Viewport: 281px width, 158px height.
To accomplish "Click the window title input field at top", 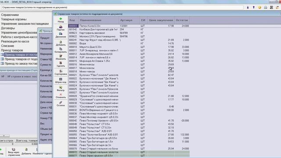I will 122,7.
